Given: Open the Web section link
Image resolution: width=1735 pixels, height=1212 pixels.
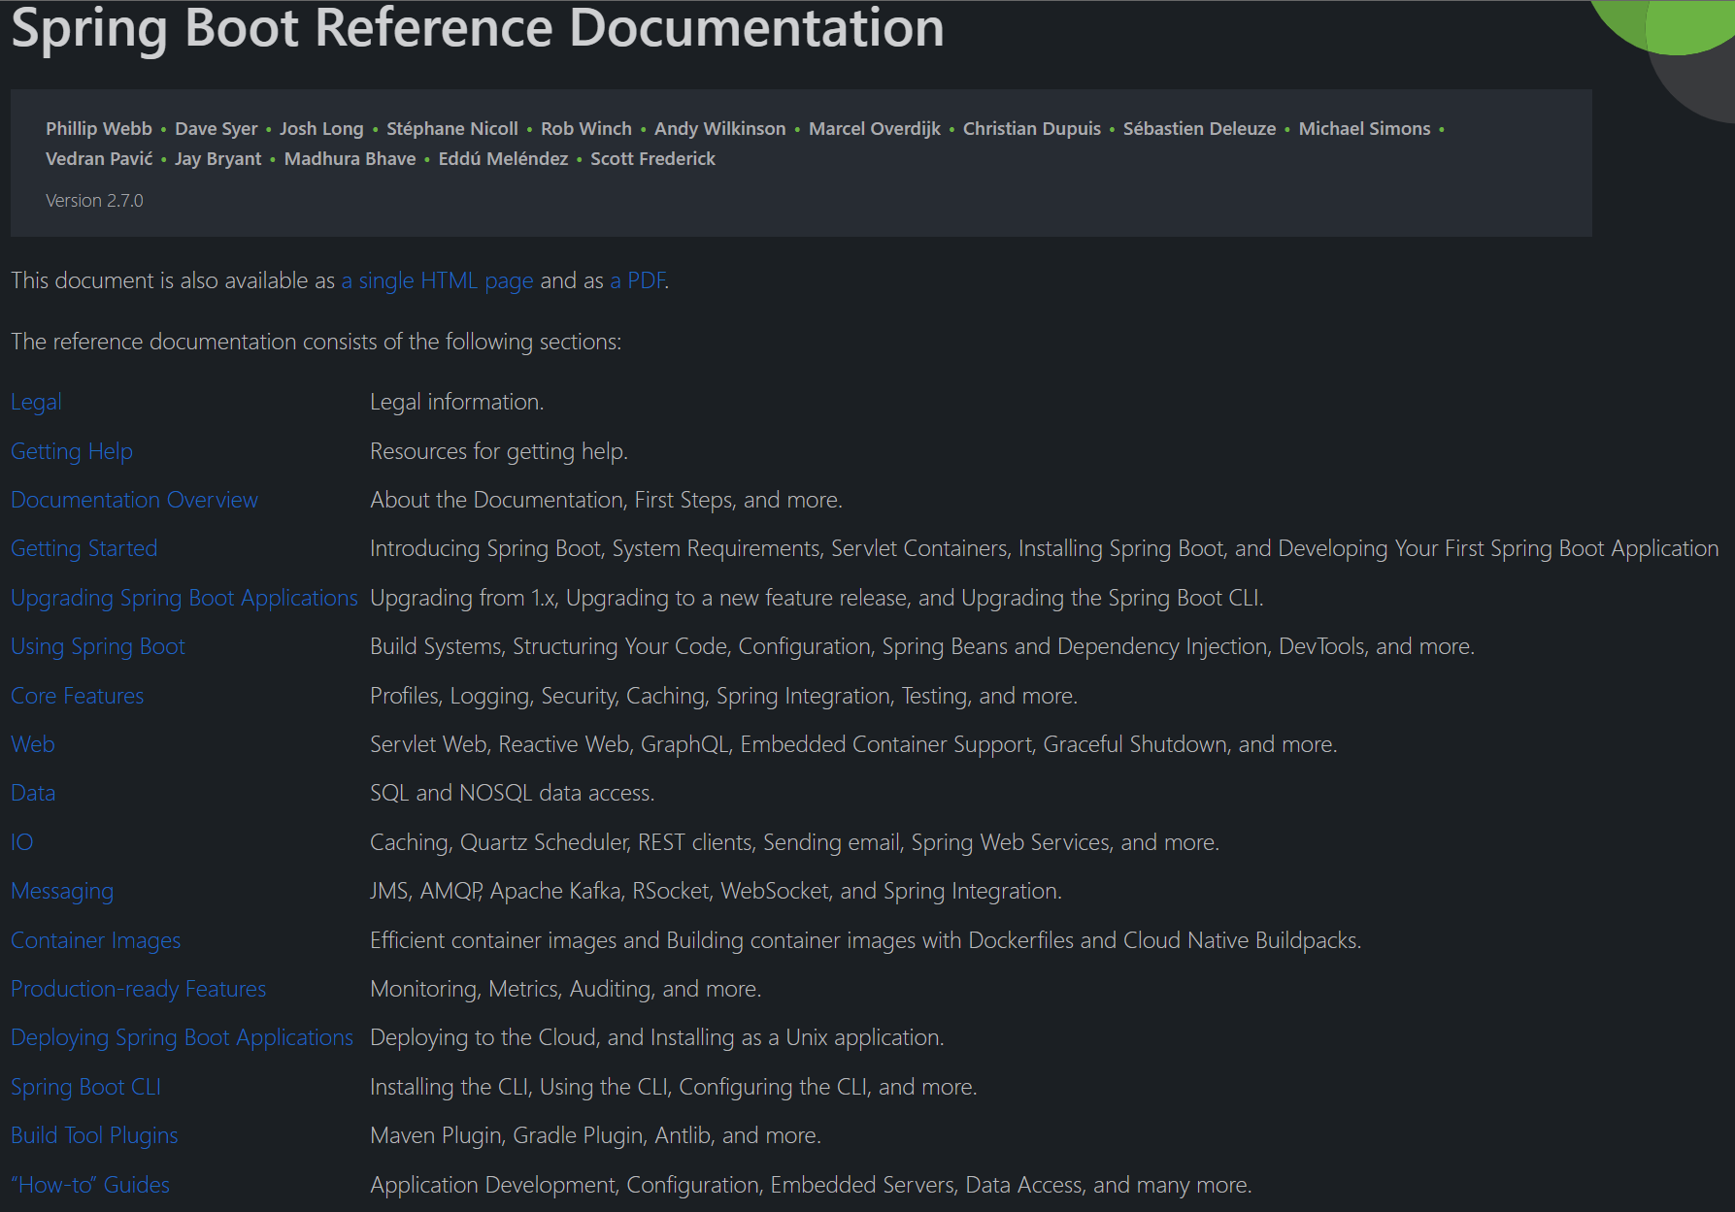Looking at the screenshot, I should (x=33, y=745).
